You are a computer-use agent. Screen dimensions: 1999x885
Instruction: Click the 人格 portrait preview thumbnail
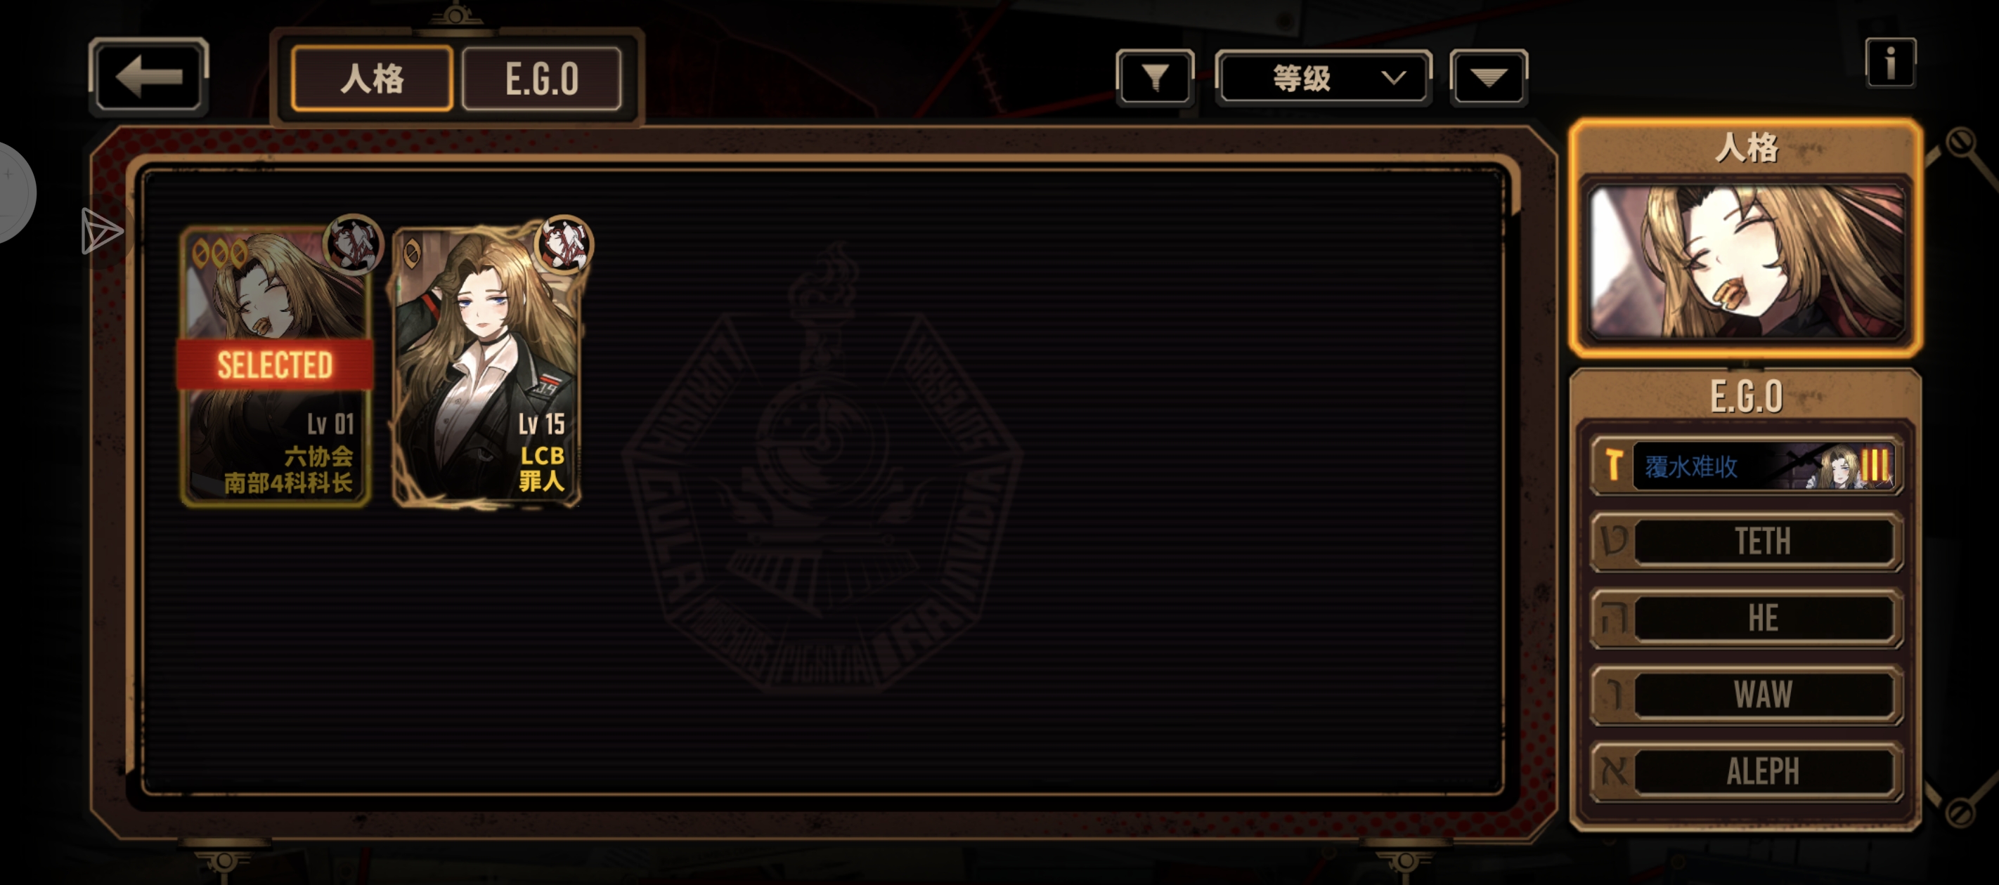(x=1746, y=262)
